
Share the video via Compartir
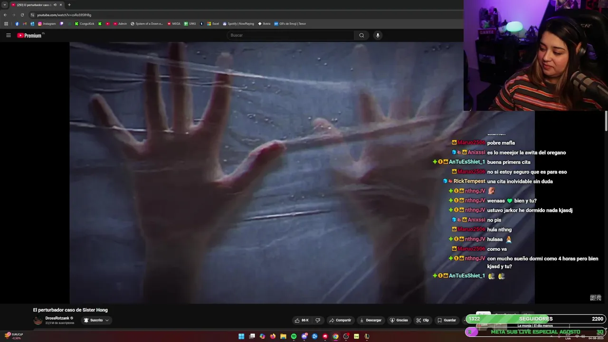click(340, 320)
